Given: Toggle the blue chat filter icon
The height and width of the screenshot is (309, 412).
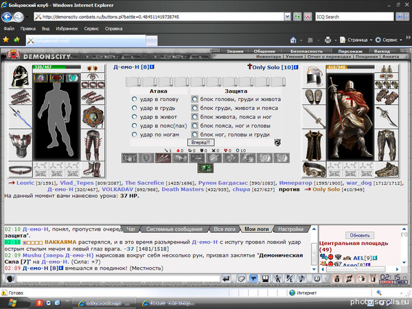Looking at the screenshot, I should click(253, 279).
